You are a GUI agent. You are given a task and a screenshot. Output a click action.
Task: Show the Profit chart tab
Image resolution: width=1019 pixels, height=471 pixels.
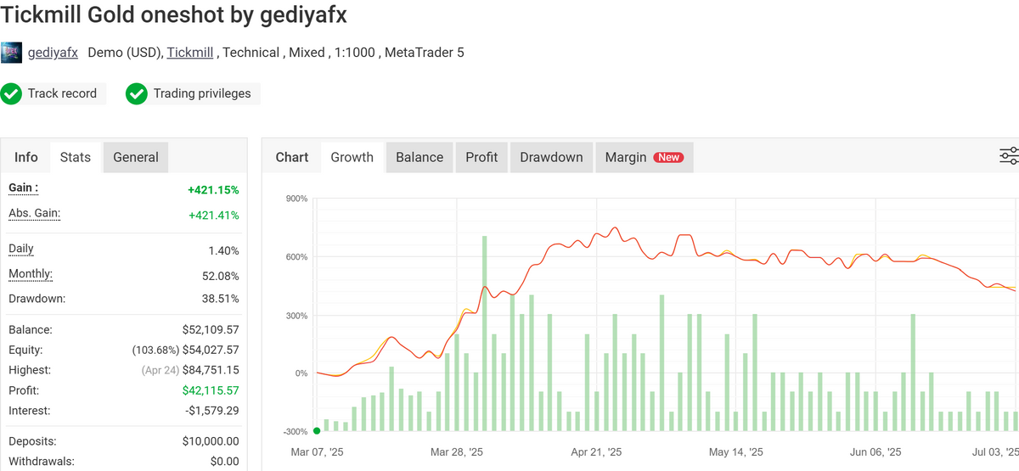pos(481,157)
